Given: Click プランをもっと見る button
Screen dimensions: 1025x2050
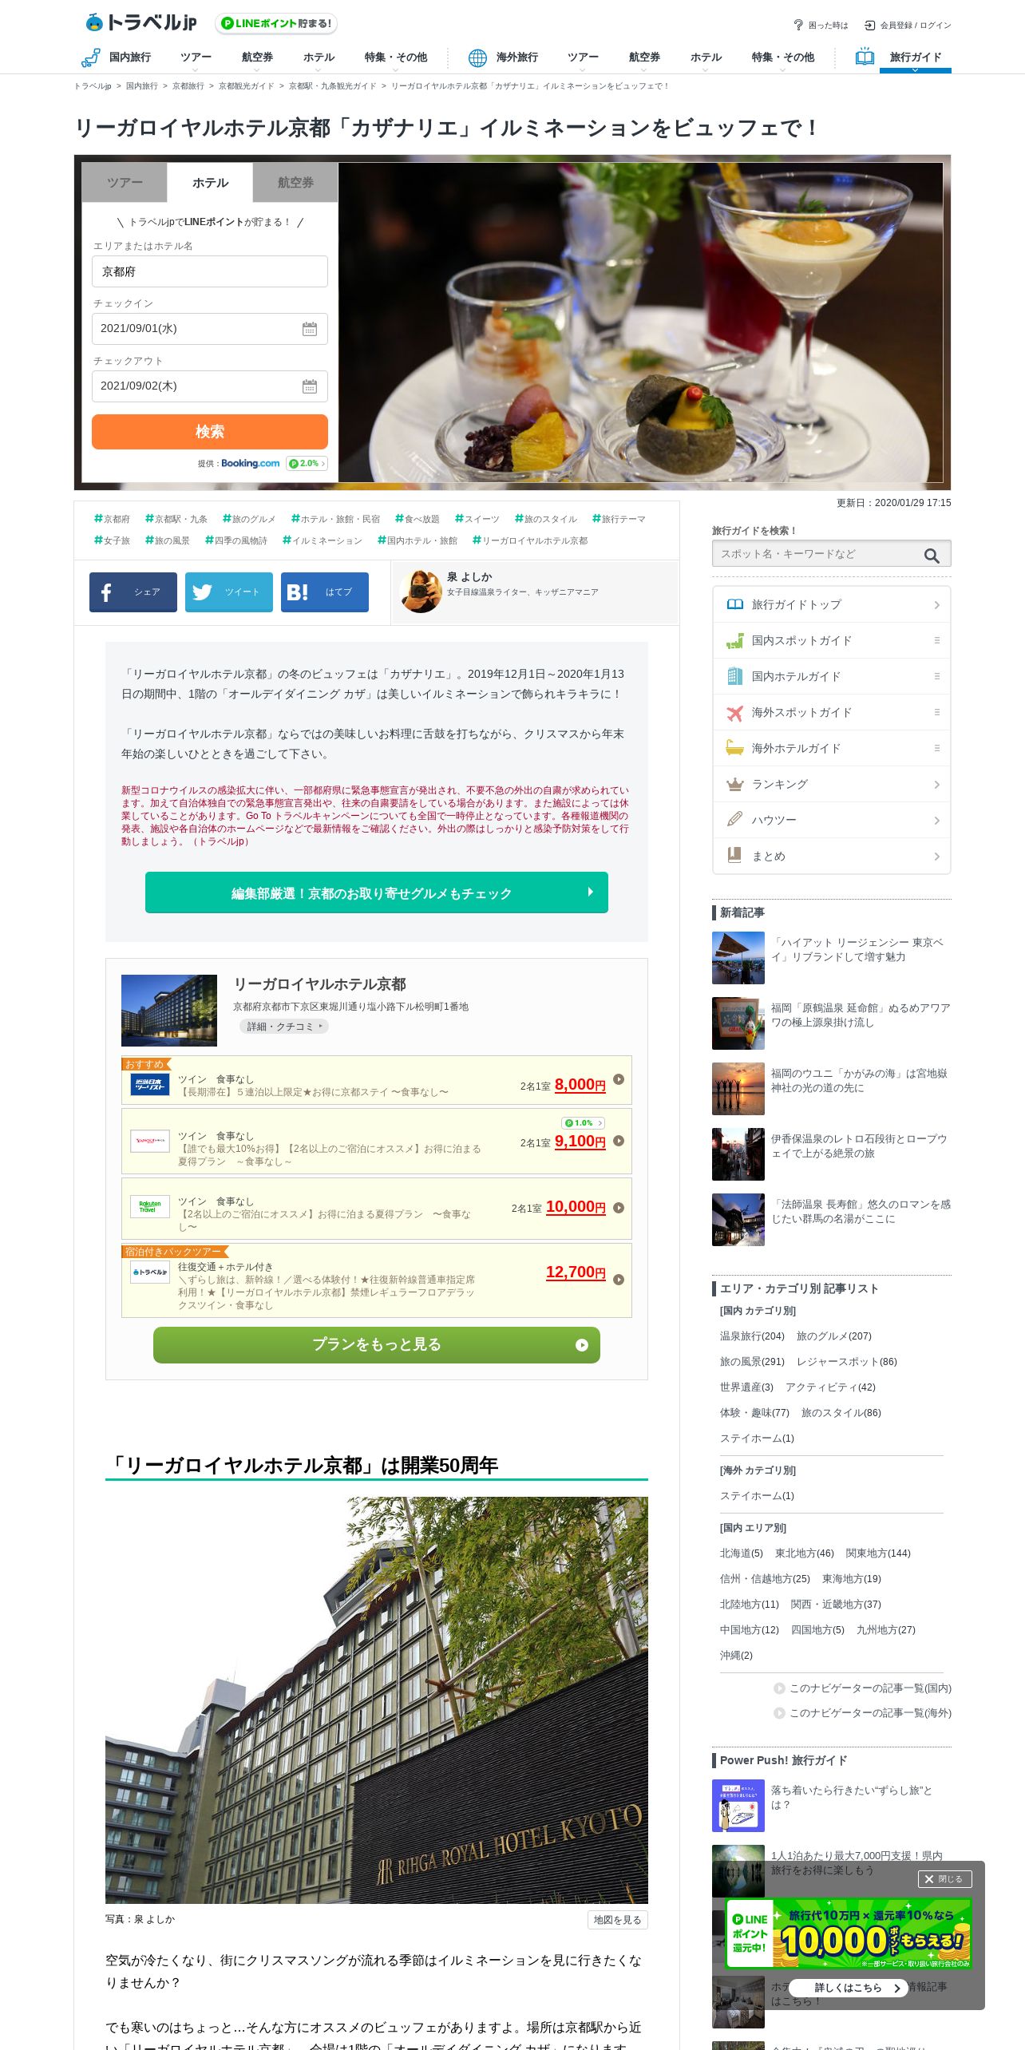Looking at the screenshot, I should pos(377,1345).
